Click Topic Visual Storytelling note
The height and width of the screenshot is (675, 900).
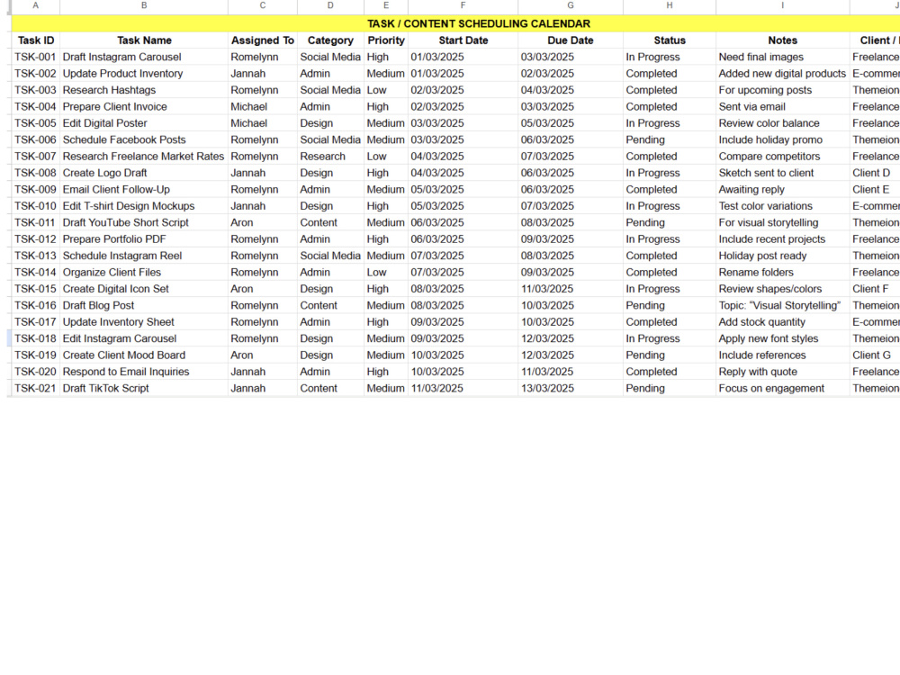tap(782, 305)
